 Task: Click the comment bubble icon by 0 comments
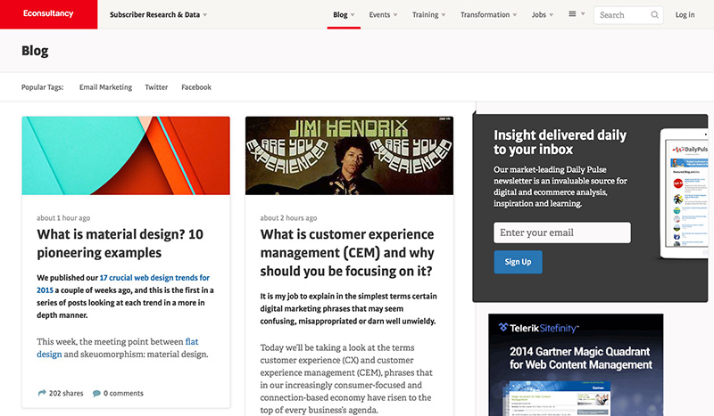(96, 393)
